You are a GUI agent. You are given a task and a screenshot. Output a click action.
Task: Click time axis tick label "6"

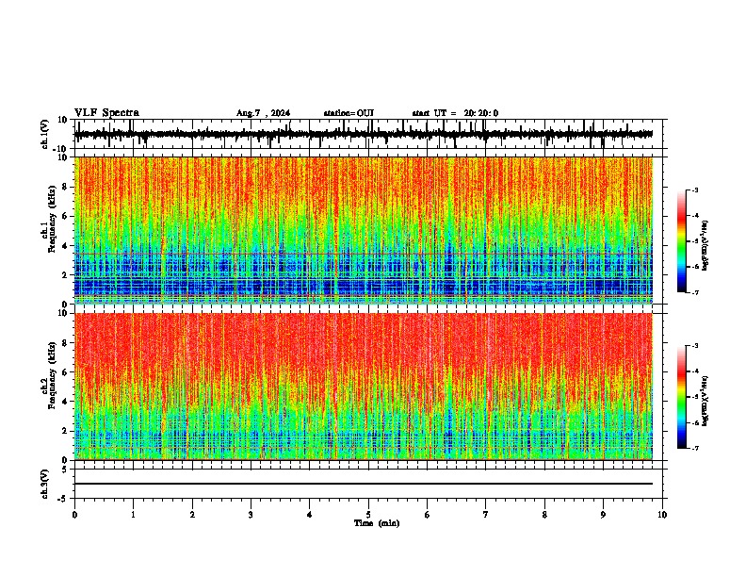[x=428, y=515]
